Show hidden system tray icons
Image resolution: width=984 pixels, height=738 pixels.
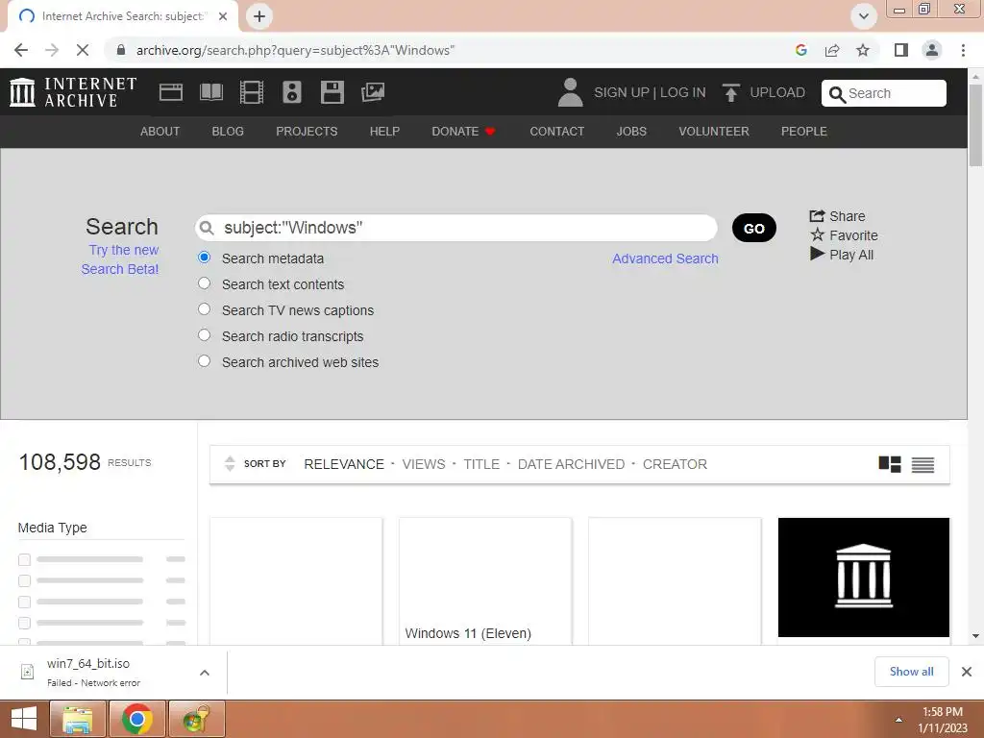pyautogui.click(x=898, y=720)
